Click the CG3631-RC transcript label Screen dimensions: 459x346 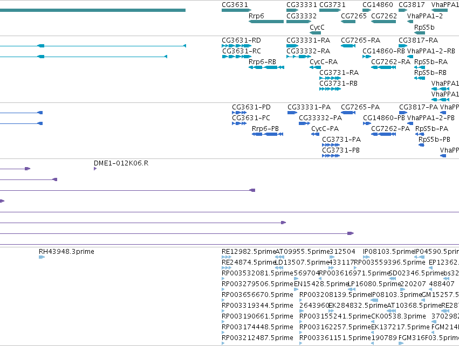point(242,51)
